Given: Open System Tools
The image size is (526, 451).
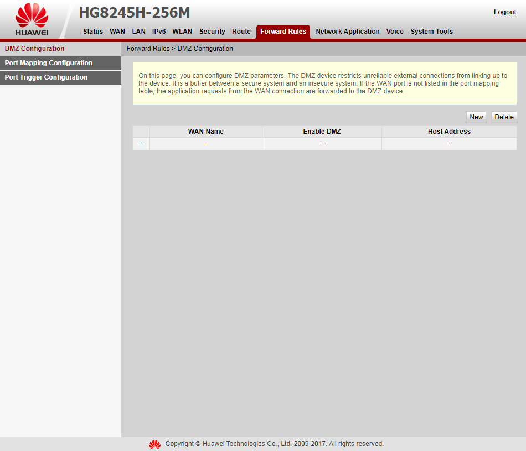Looking at the screenshot, I should point(431,32).
